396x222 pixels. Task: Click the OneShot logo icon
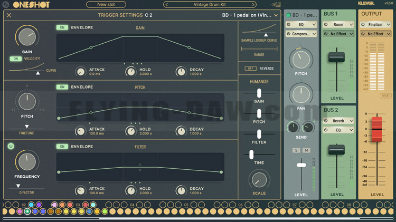[x=6, y=5]
